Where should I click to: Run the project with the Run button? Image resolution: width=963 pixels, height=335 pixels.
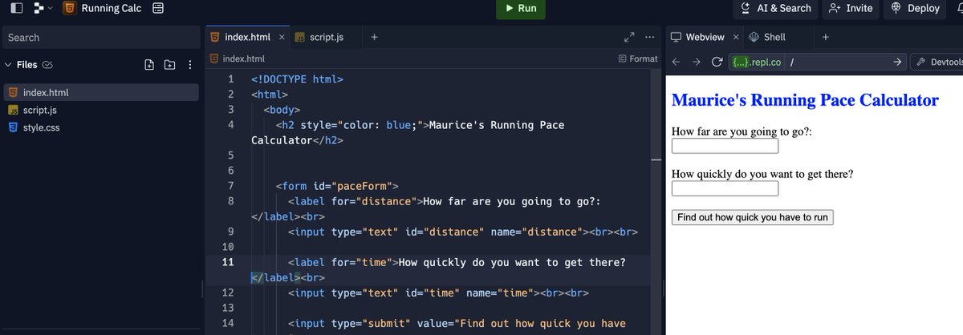pos(521,8)
